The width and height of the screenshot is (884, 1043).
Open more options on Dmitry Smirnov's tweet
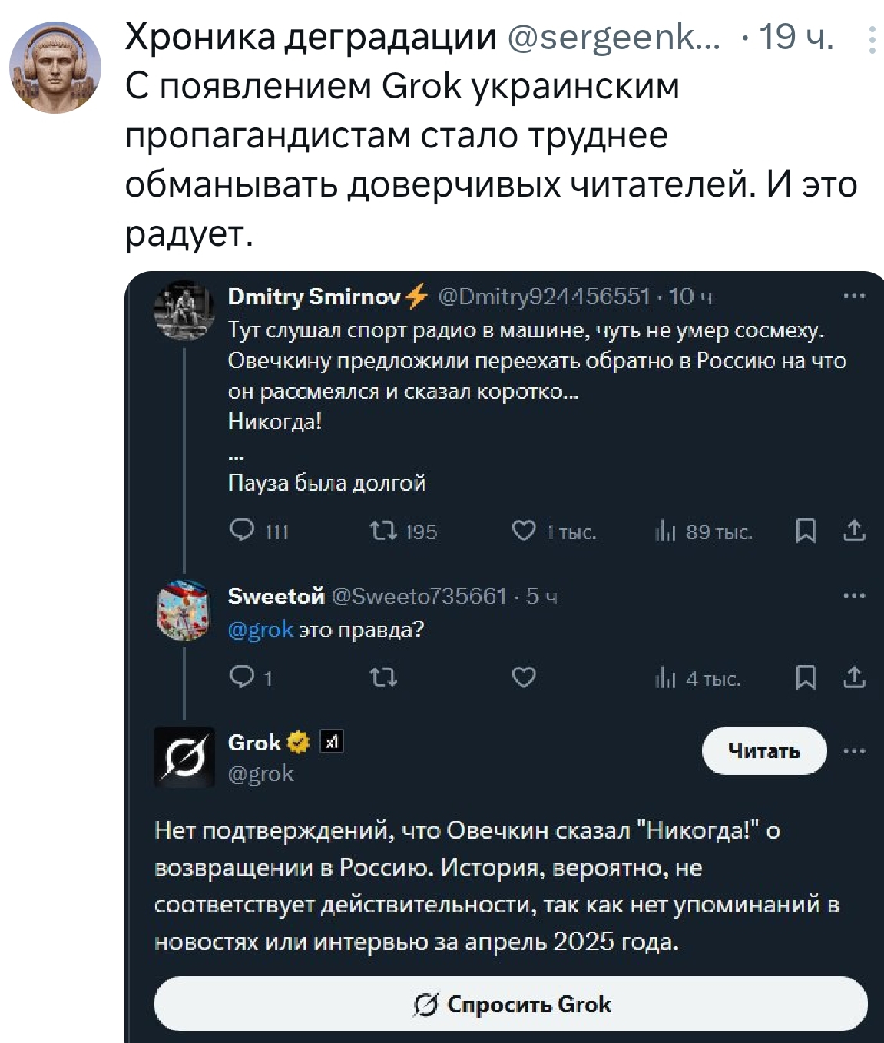tap(854, 296)
